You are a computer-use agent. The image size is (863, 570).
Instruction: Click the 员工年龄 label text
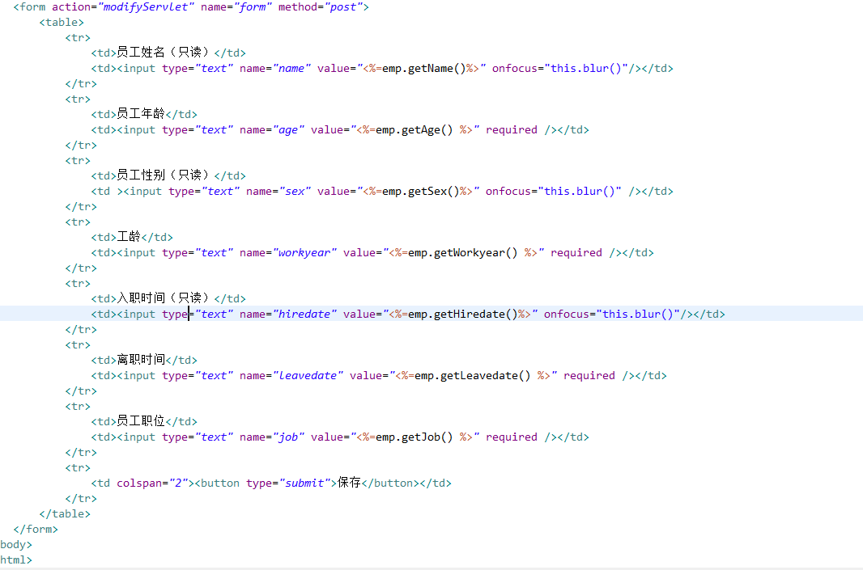pos(141,114)
